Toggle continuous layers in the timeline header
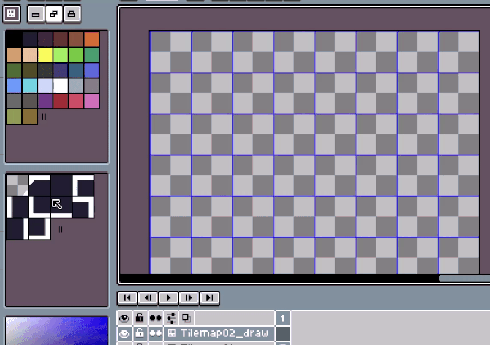This screenshot has width=490, height=345. click(156, 318)
